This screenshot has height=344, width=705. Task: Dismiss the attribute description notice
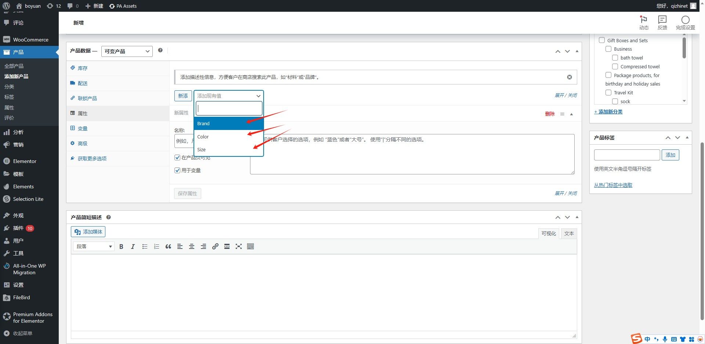pyautogui.click(x=569, y=77)
